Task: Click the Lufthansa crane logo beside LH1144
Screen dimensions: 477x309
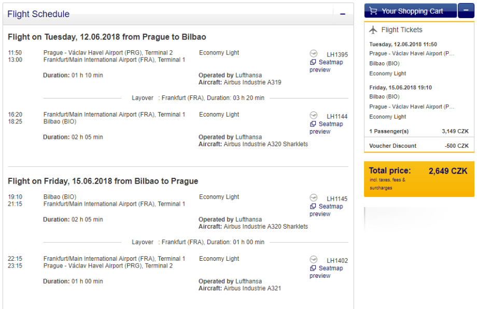Action: tap(313, 115)
